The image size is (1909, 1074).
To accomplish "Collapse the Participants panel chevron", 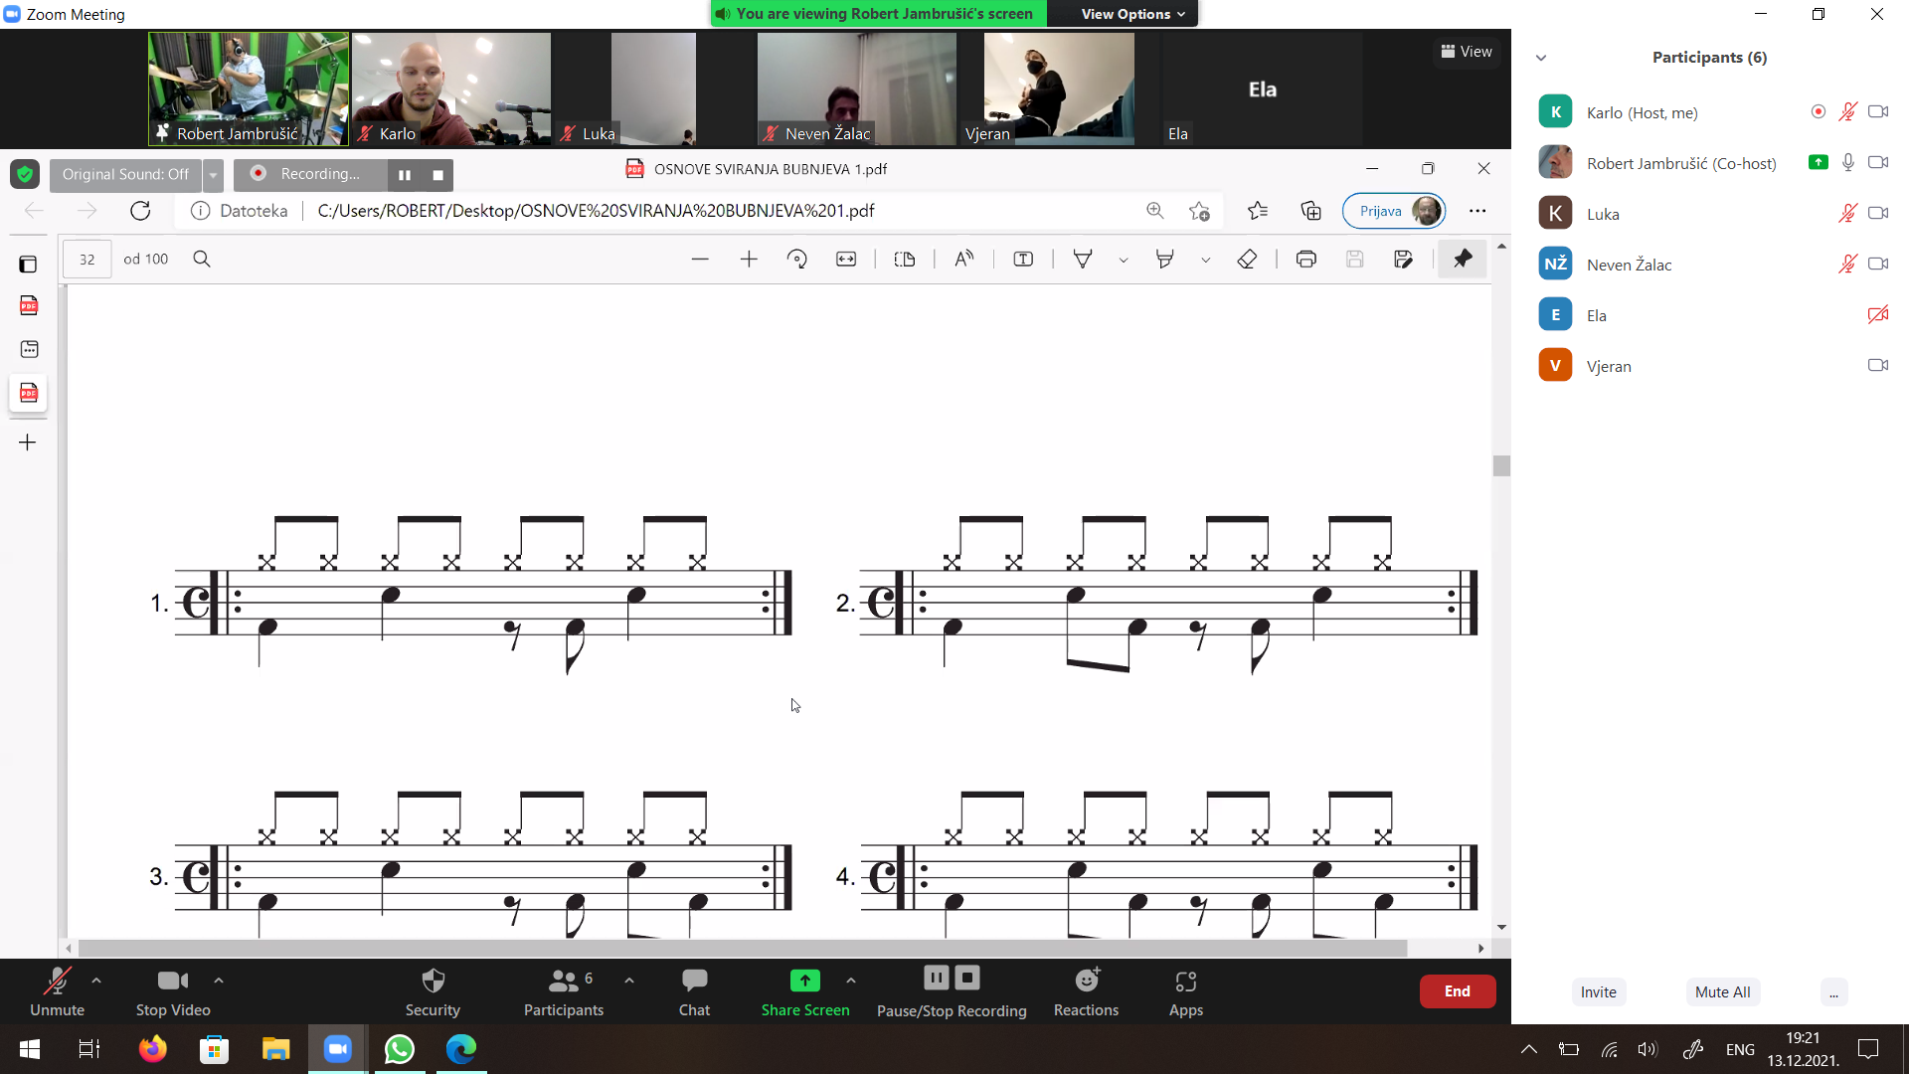I will click(x=1541, y=58).
